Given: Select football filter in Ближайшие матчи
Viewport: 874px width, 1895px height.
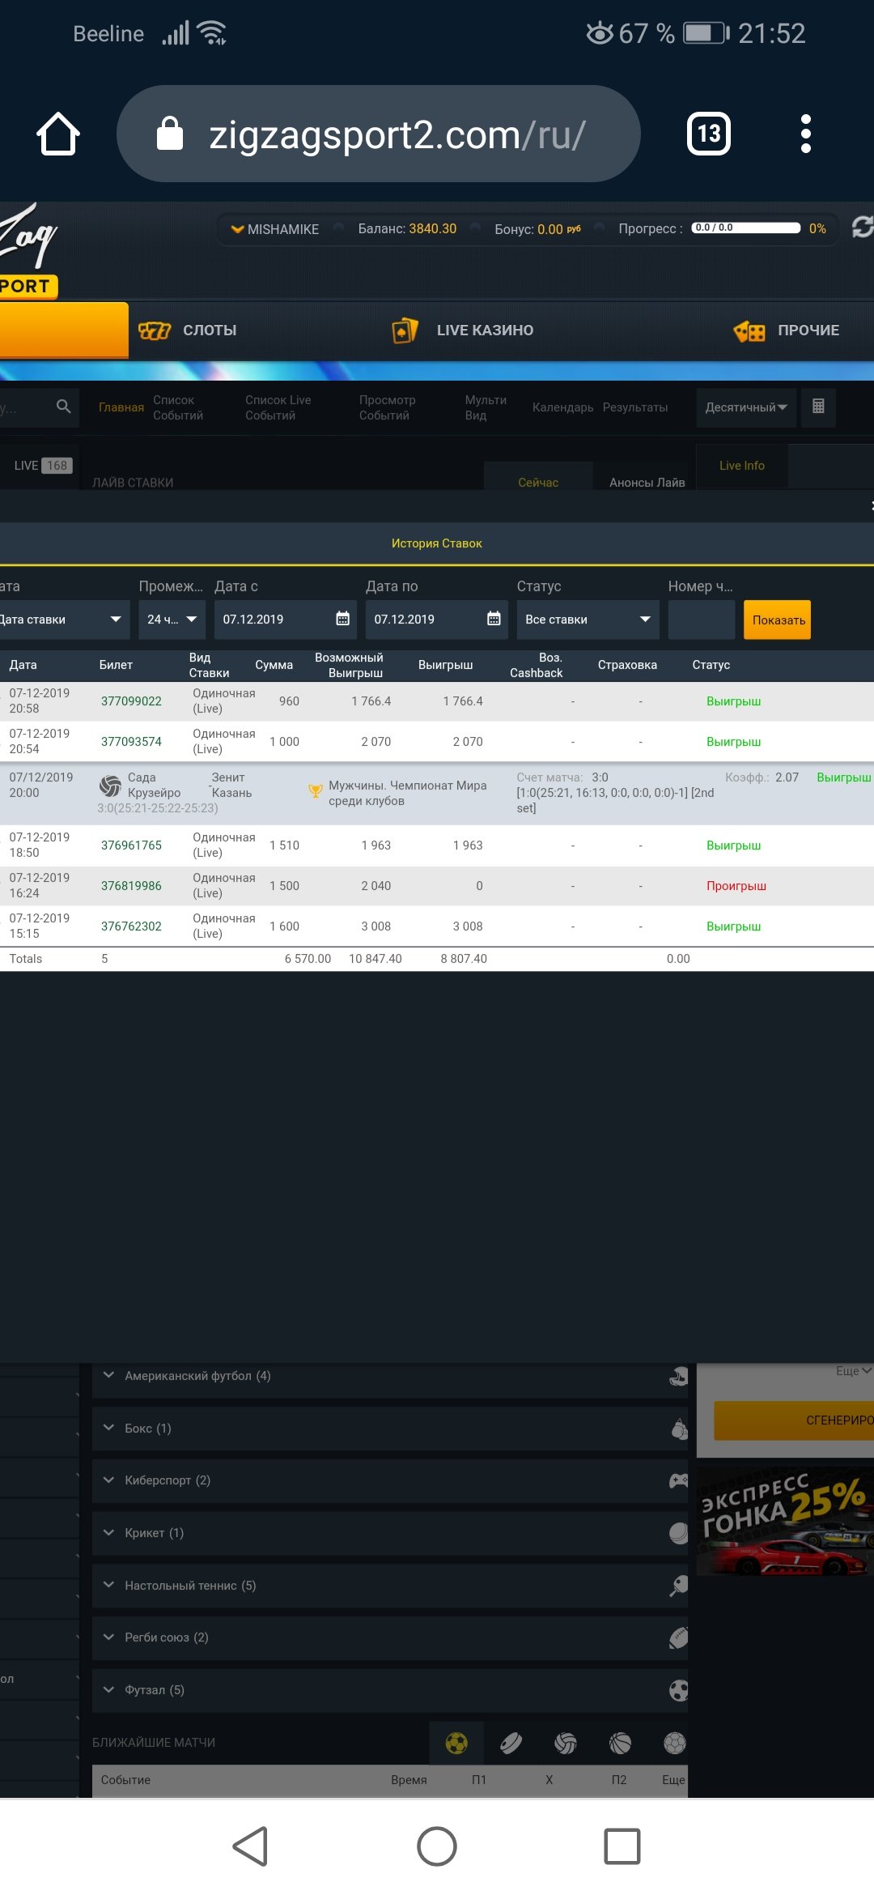Looking at the screenshot, I should (x=456, y=1743).
